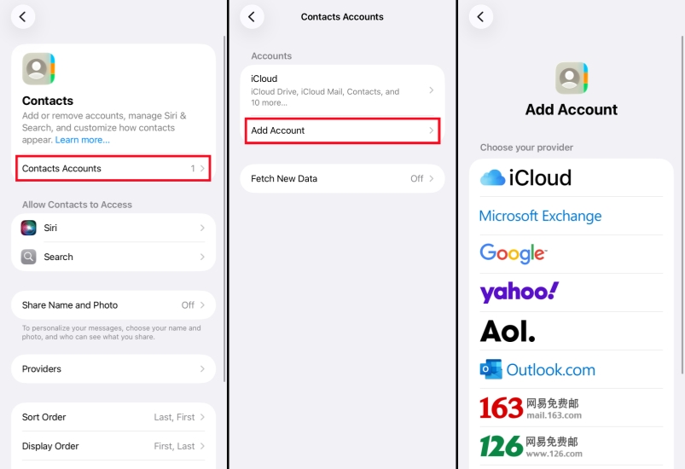Tap the Outlook.com provider text
This screenshot has width=685, height=469.
pos(550,370)
